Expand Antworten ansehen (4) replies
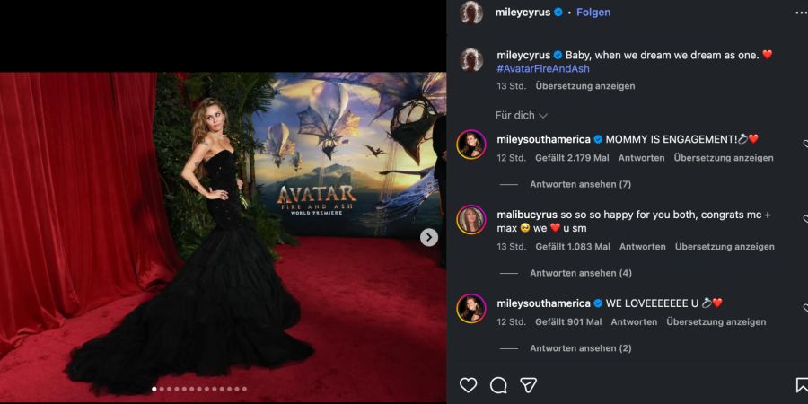Viewport: 808px width, 404px height. pyautogui.click(x=581, y=273)
